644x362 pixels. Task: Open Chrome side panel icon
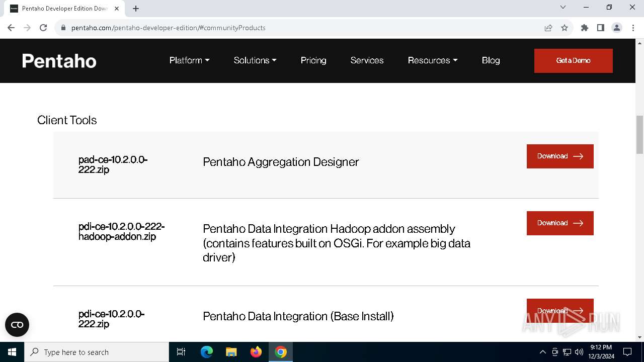[601, 28]
